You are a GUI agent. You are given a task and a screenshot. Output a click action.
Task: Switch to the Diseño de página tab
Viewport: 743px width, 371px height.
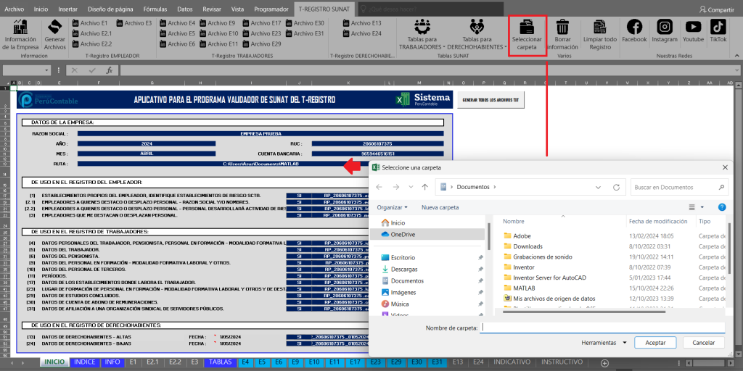pyautogui.click(x=111, y=9)
